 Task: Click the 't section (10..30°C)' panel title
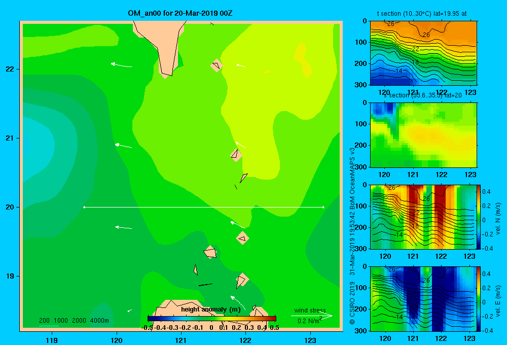[x=422, y=14]
